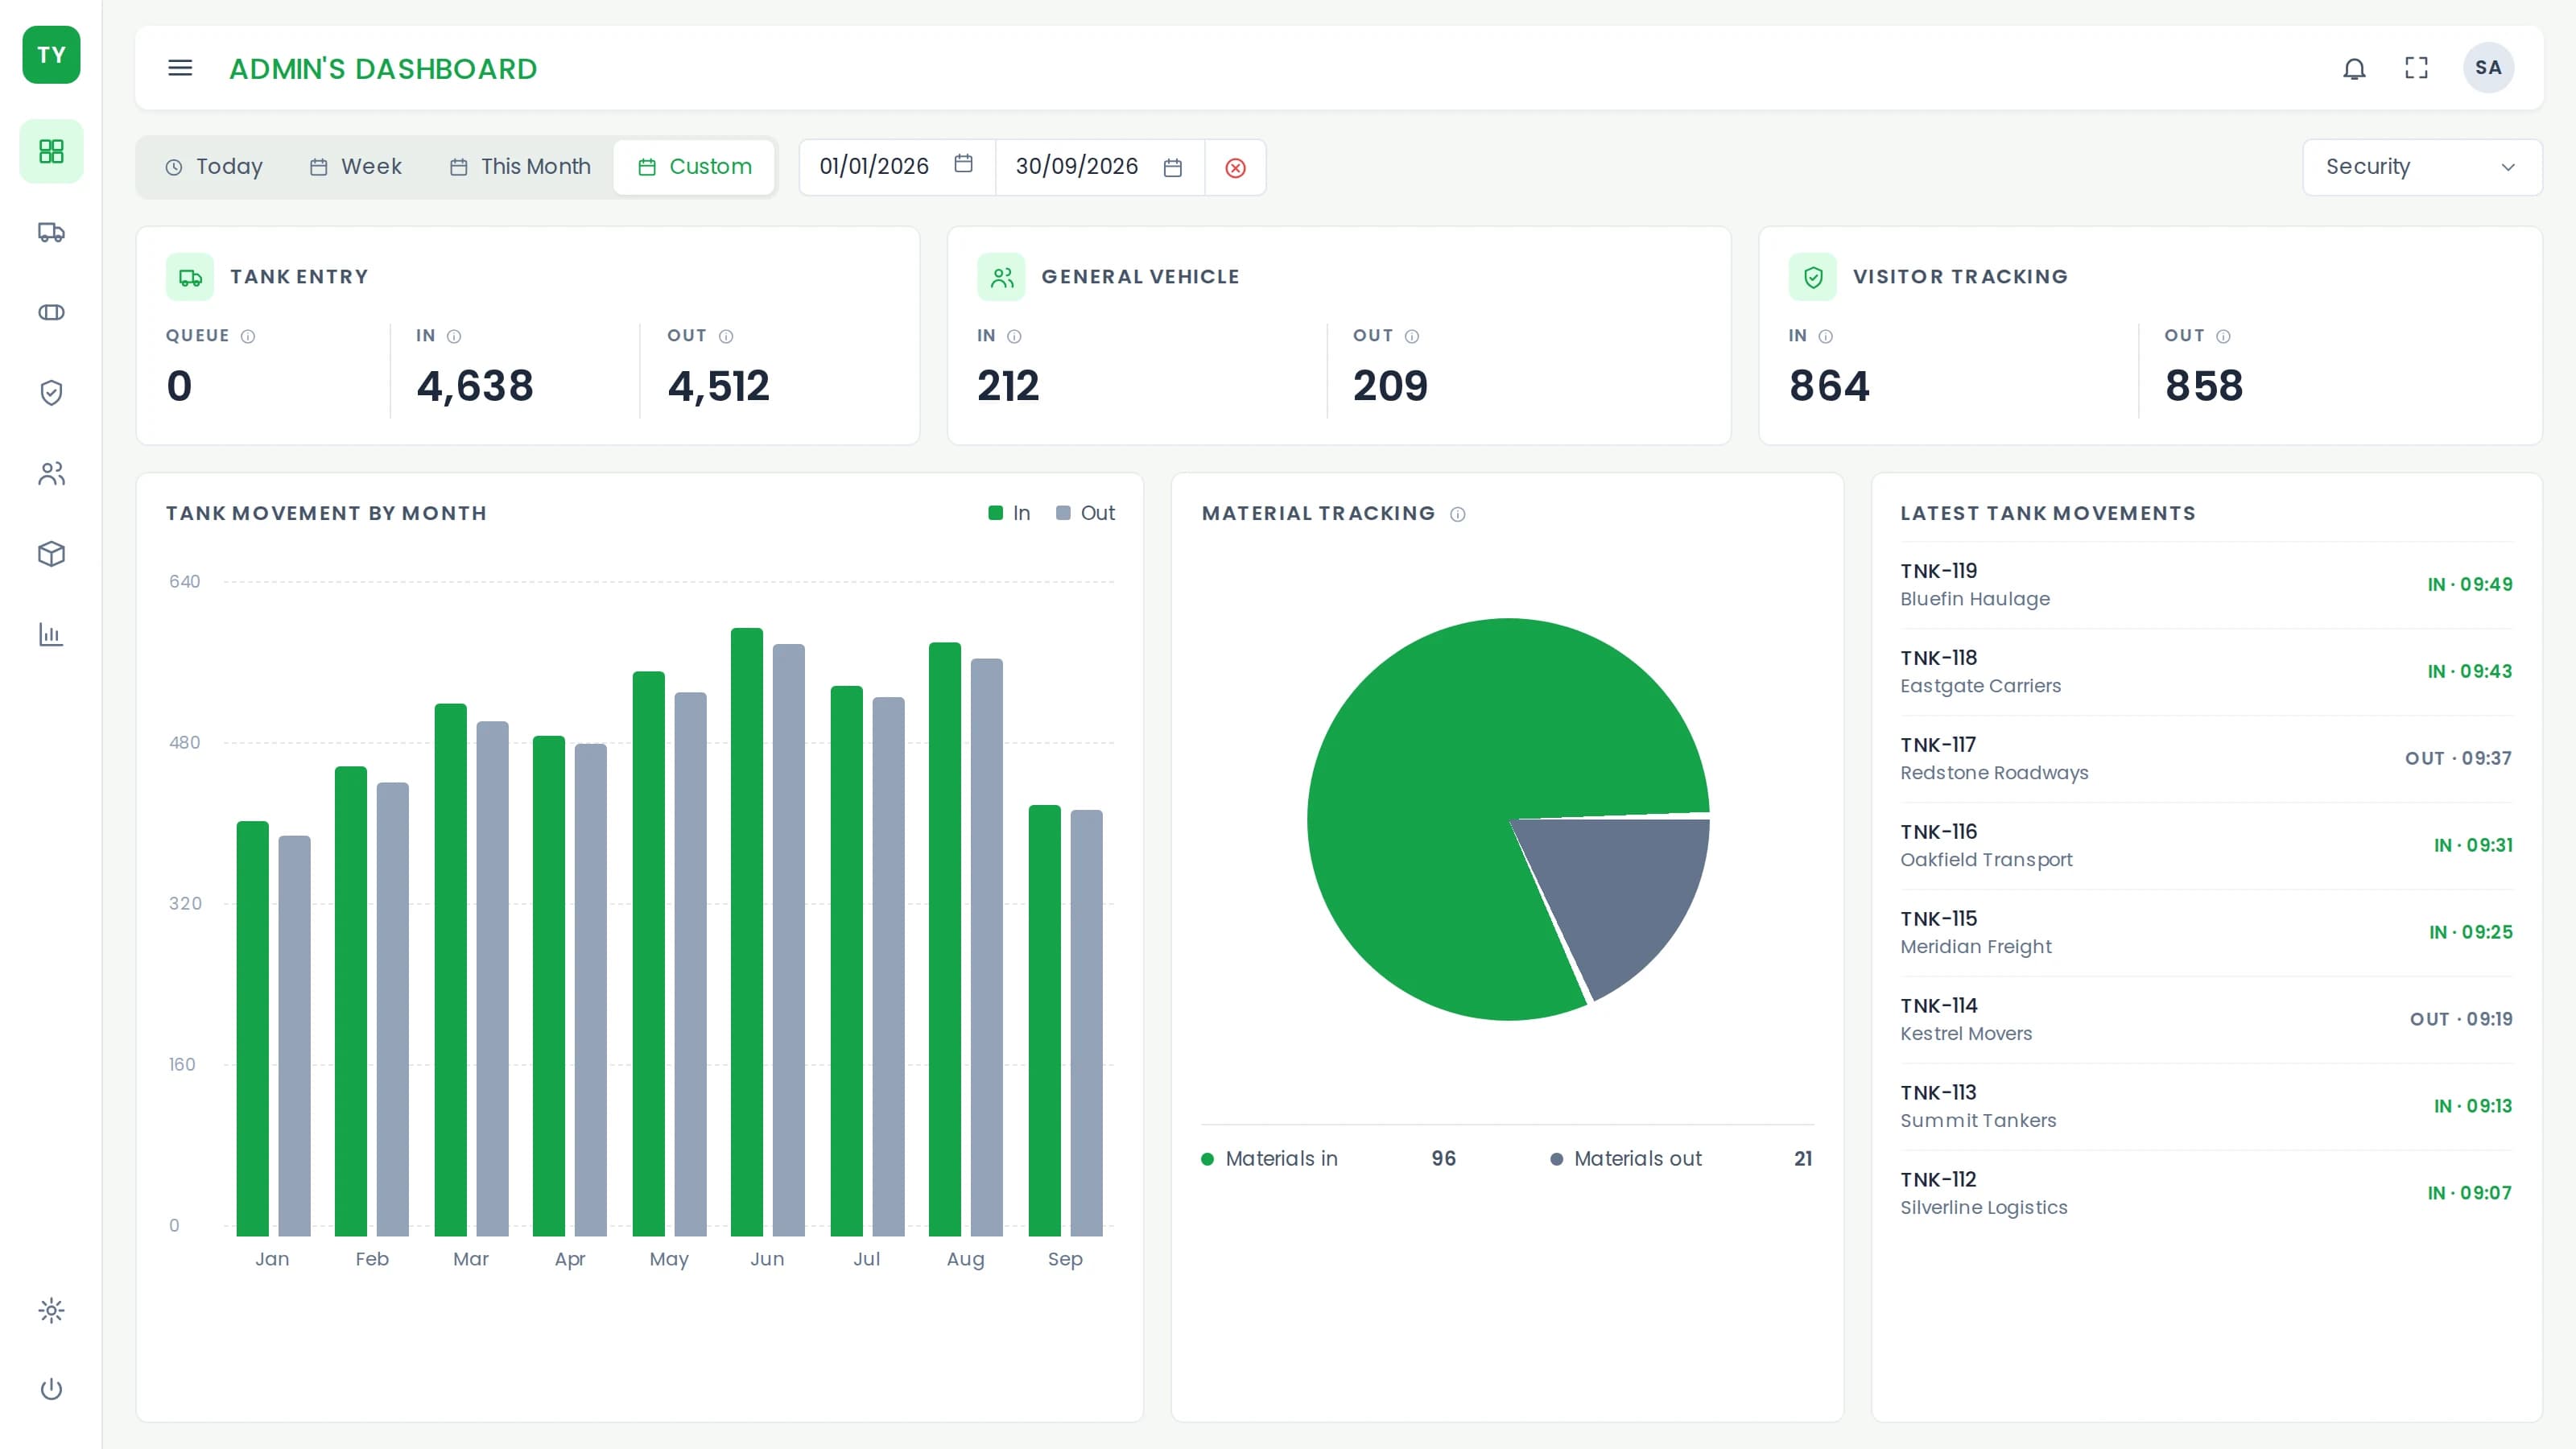
Task: Open the bar chart reports sidebar icon
Action: coord(51,634)
